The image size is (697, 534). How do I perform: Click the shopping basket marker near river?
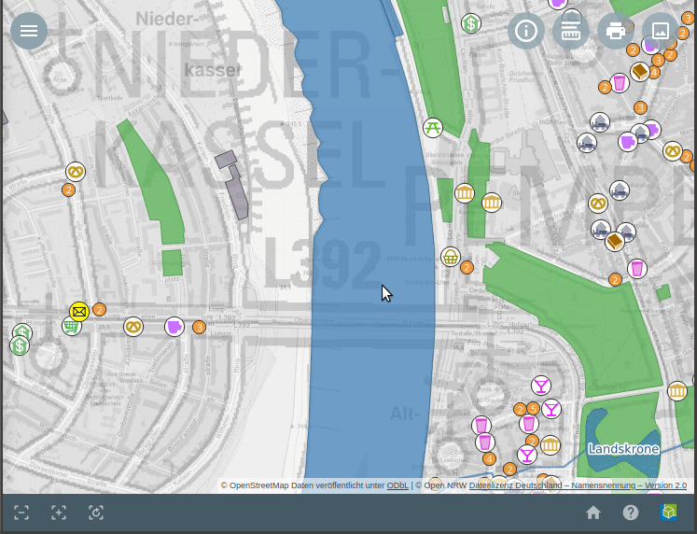451,257
